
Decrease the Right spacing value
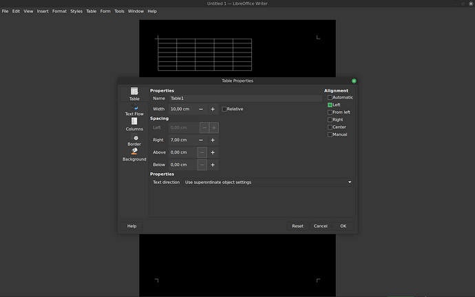tap(201, 140)
